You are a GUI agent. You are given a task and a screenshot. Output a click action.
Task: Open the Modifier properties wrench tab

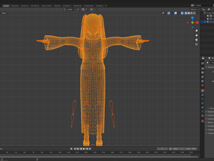click(x=202, y=95)
